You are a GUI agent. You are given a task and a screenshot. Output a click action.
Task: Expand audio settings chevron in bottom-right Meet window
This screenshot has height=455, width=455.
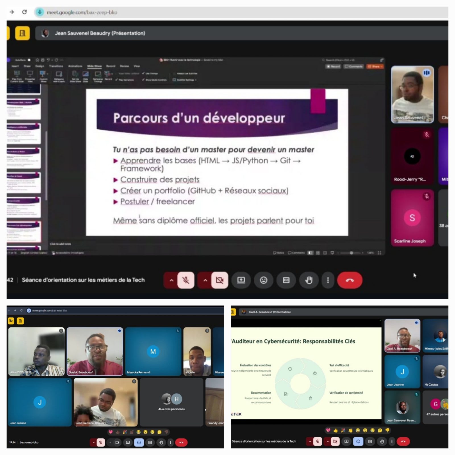tap(310, 441)
